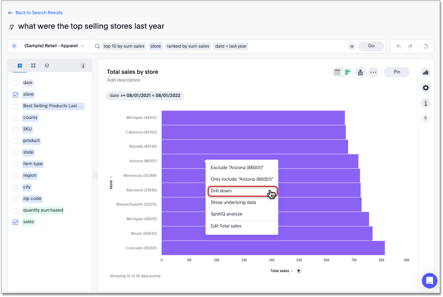Image resolution: width=443 pixels, height=297 pixels.
Task: Open chart configuration via the gear icon
Action: (425, 88)
